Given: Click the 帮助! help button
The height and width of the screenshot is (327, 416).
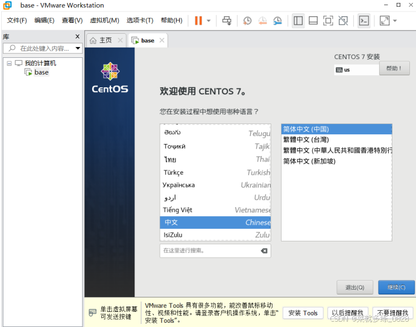Looking at the screenshot, I should [394, 69].
